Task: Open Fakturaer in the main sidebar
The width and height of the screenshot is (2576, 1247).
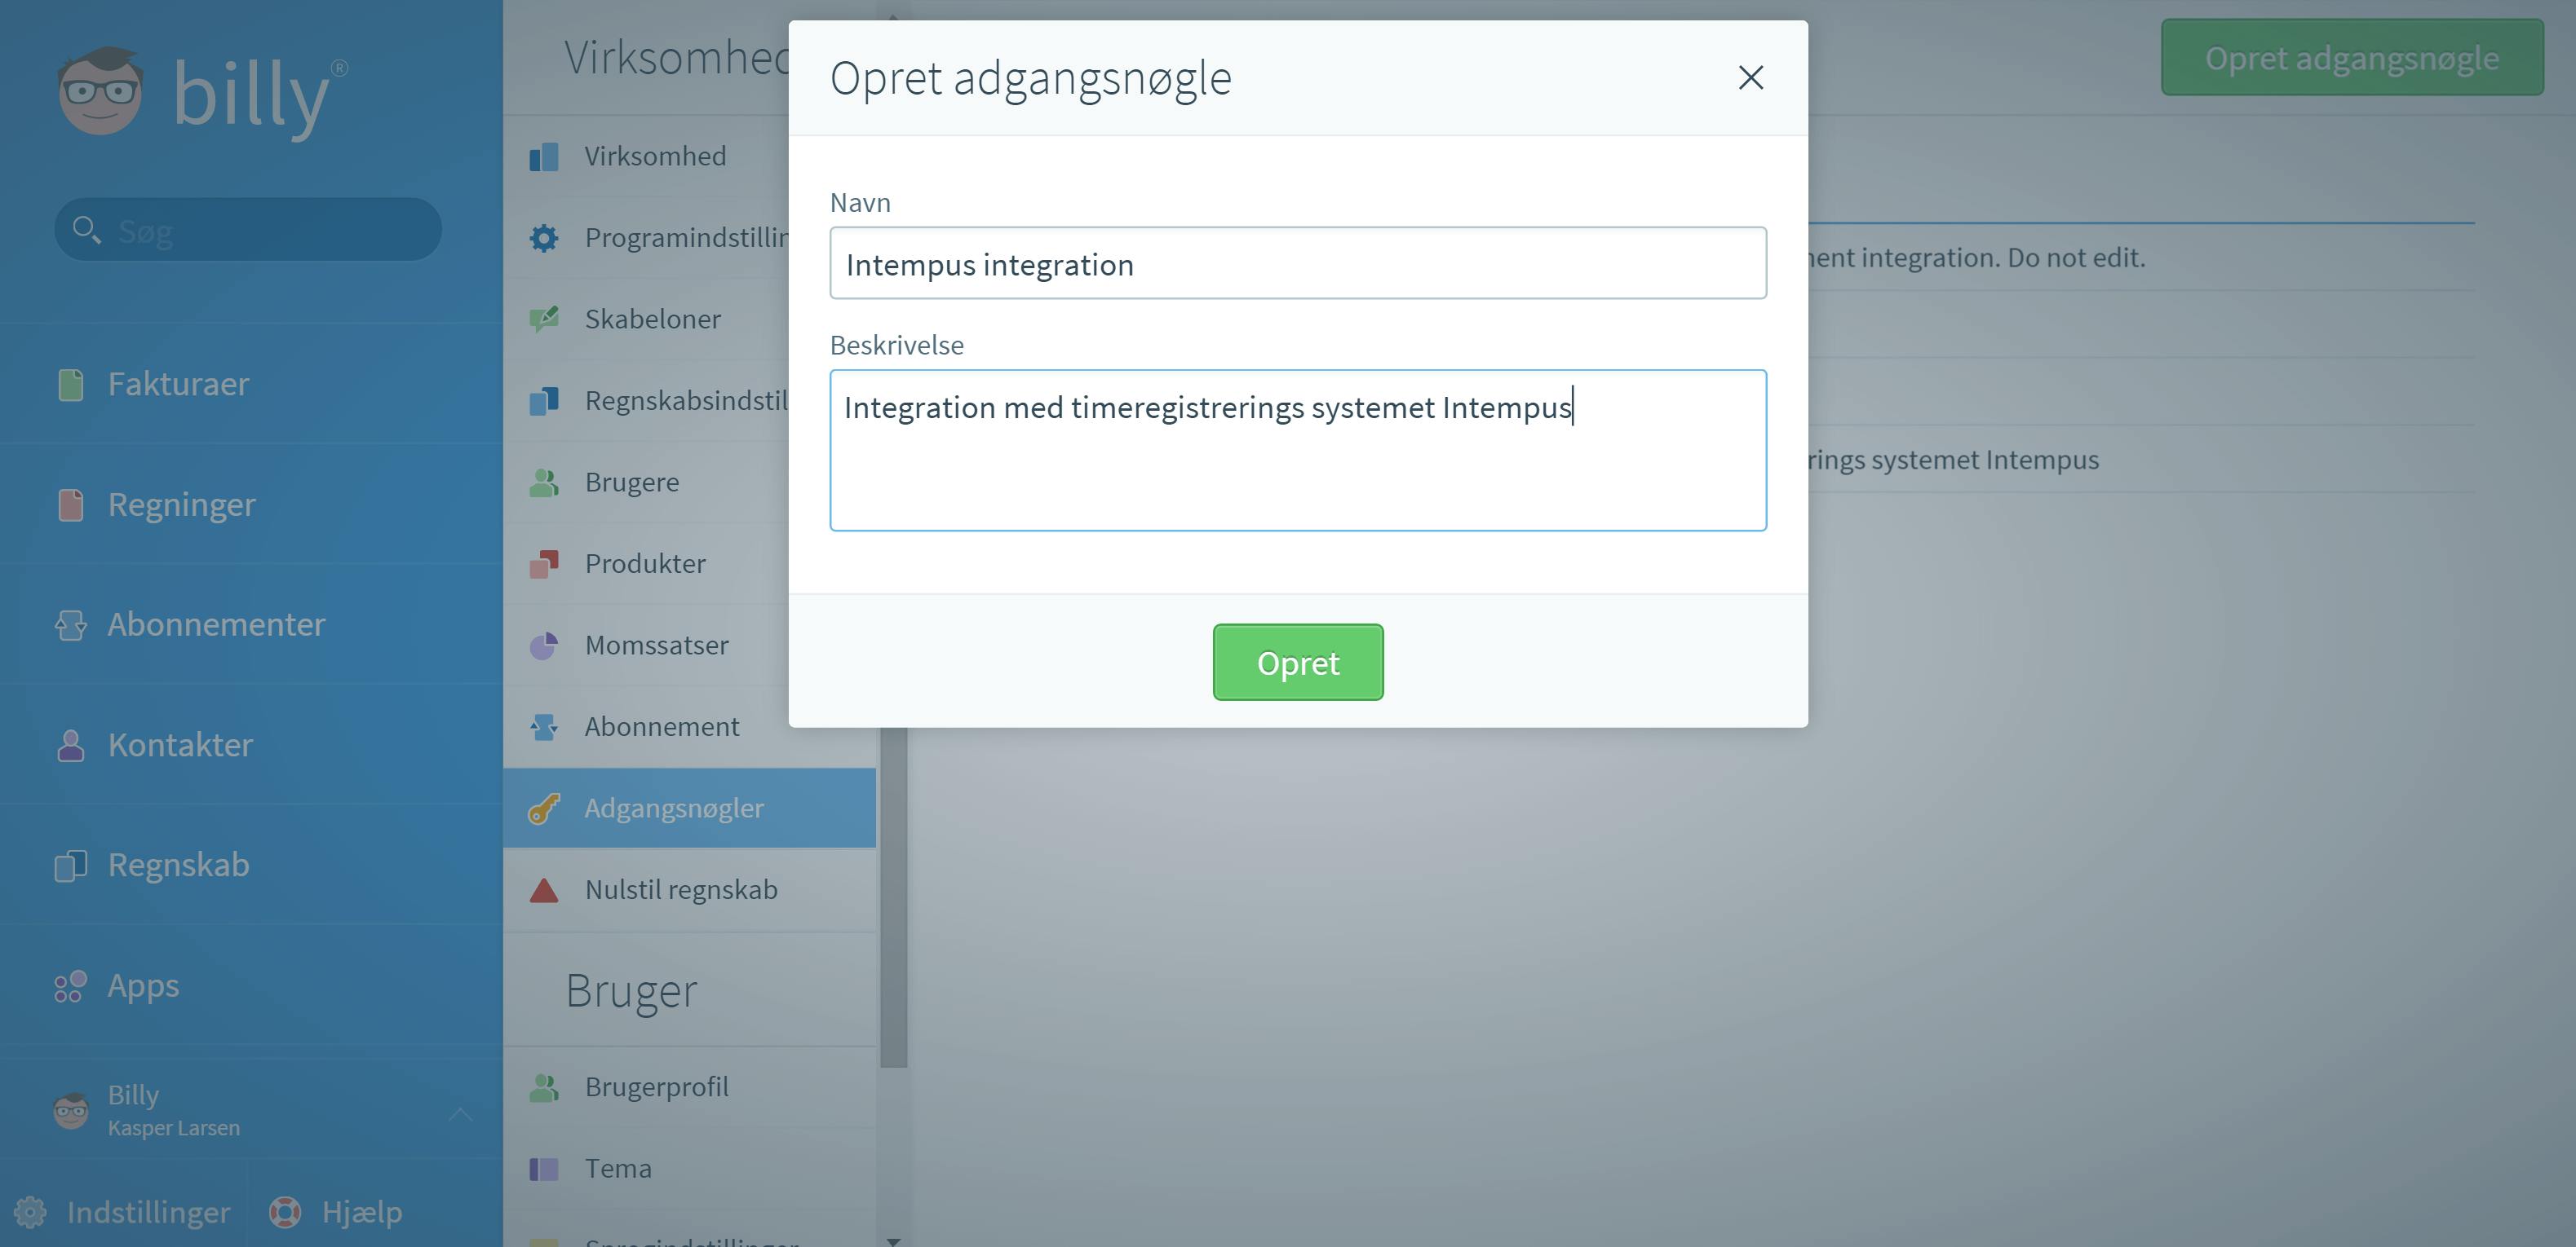Action: 251,384
